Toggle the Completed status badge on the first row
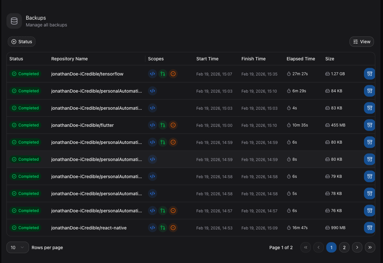Viewport: 383px width, 263px height. (x=25, y=74)
